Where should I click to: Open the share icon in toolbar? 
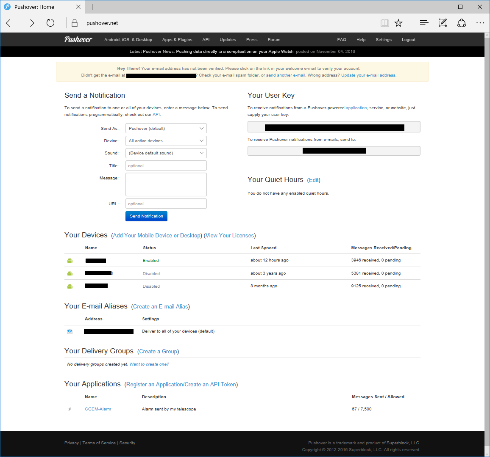[462, 23]
